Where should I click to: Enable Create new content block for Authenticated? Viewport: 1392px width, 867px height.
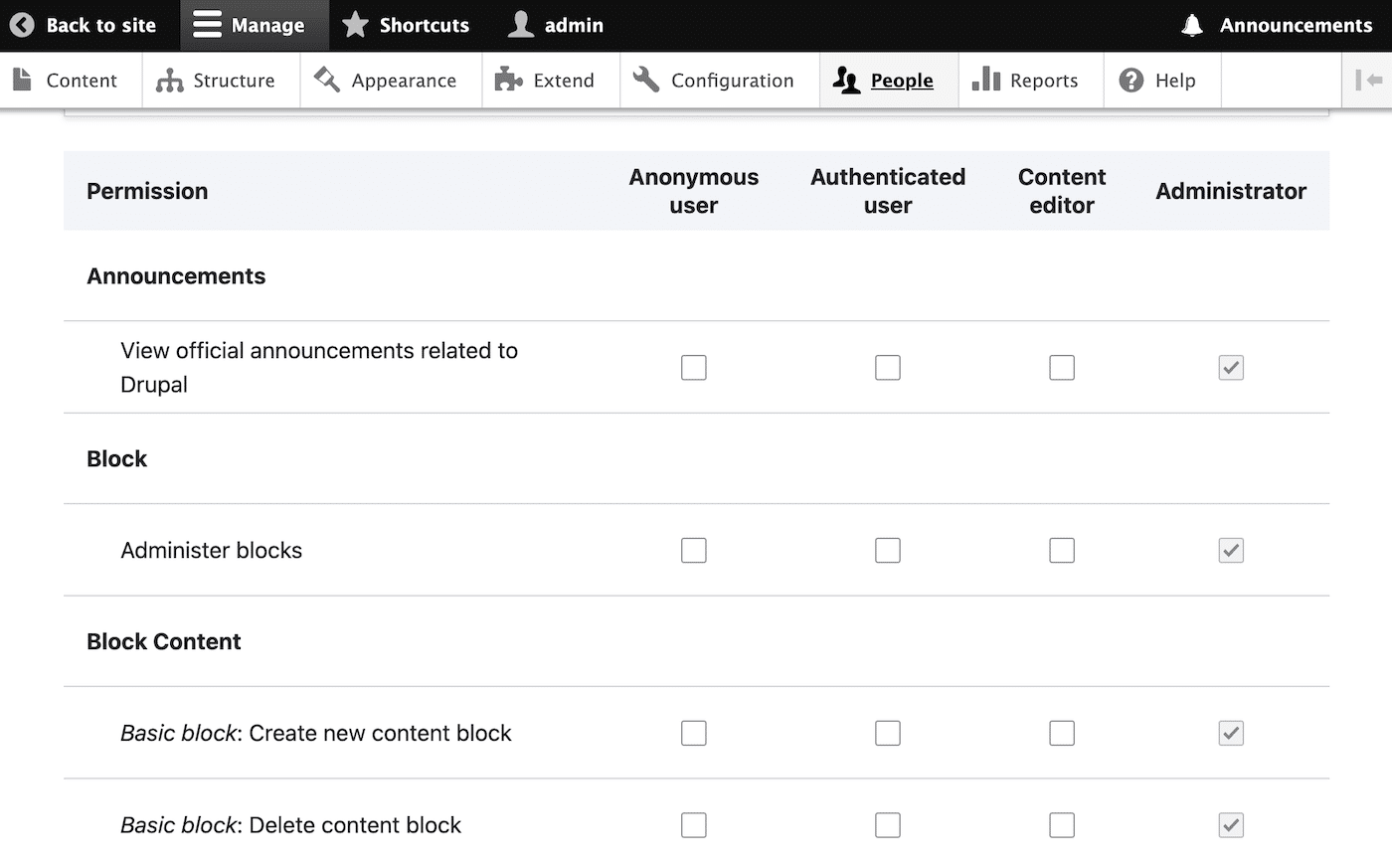click(888, 734)
